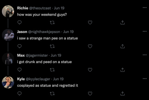This screenshot has width=149, height=100.
Task: Open Jun 19 timestamp on Kyle's tweet
Action: coord(58,79)
